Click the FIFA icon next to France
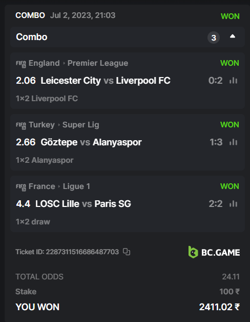The height and width of the screenshot is (322, 250). [x=21, y=187]
